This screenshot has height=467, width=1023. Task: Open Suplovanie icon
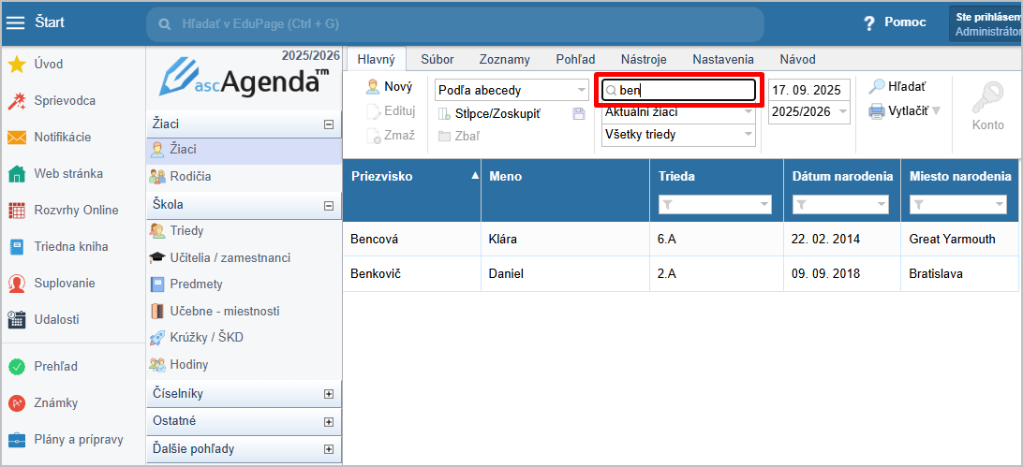coord(16,284)
